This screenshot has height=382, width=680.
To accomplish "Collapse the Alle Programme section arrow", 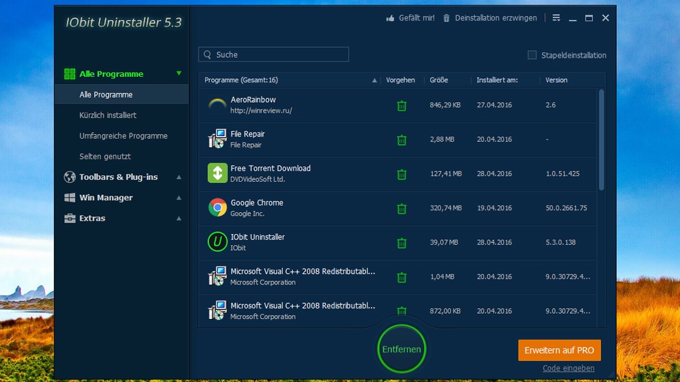I will click(x=179, y=74).
